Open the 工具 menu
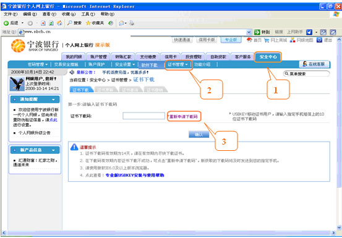Screen dimensions: 342x238 pos(88,14)
